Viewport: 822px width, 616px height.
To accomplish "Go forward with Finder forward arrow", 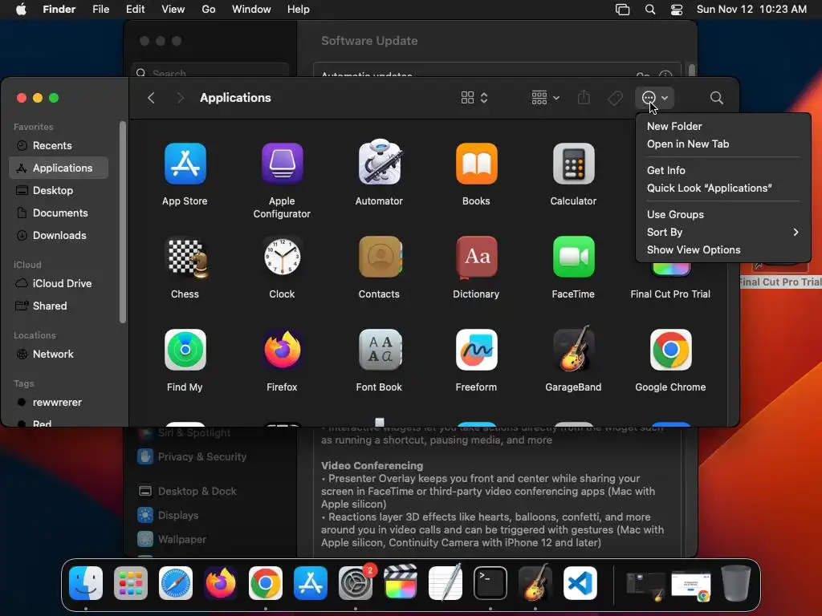I will click(x=180, y=98).
